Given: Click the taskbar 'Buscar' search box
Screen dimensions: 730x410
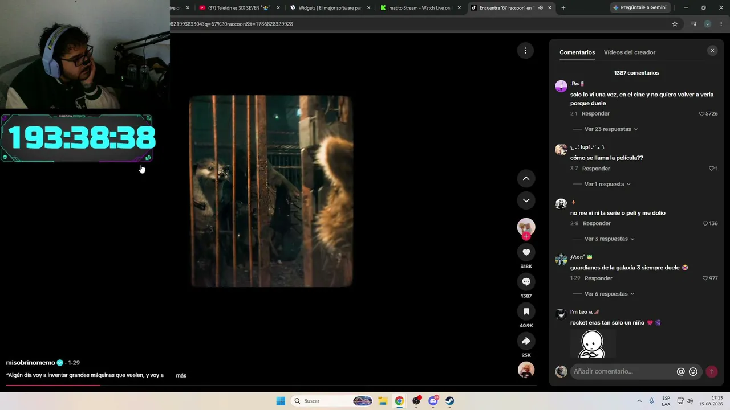Looking at the screenshot, I should tap(333, 401).
